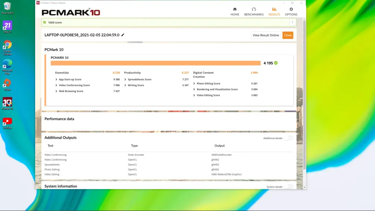The height and width of the screenshot is (211, 375).
Task: Click the PCMark 10 orange score bar
Action: (x=155, y=63)
